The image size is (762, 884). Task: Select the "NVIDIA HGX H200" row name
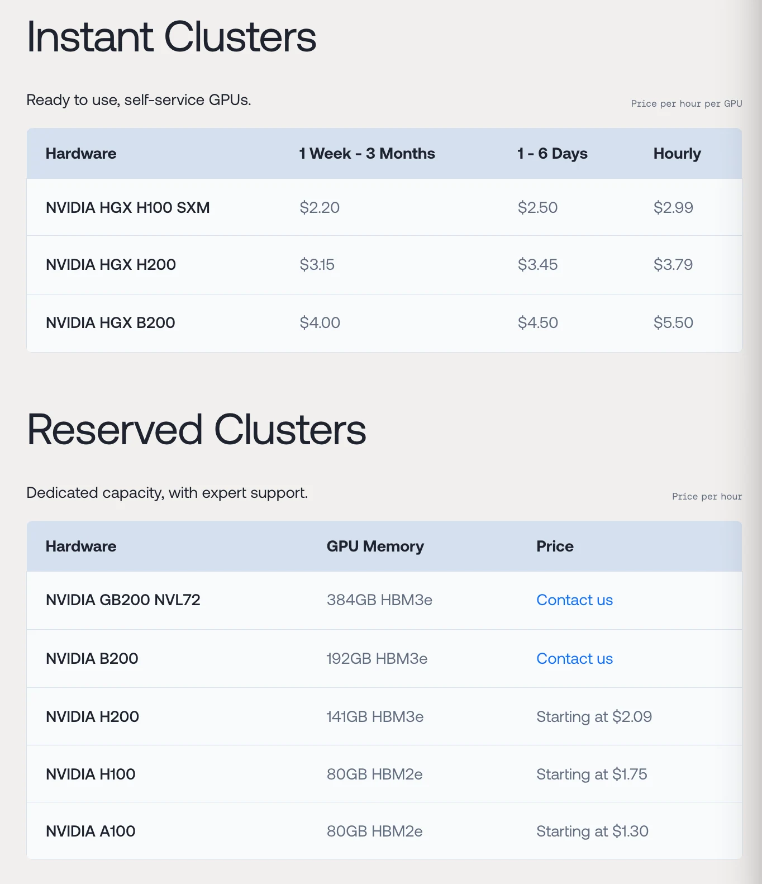[x=111, y=264]
